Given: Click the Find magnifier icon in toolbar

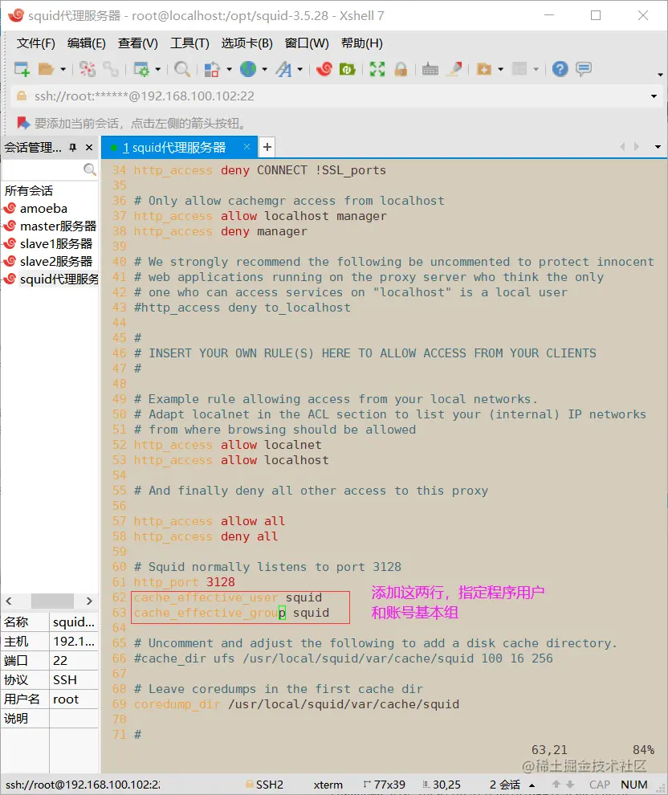Looking at the screenshot, I should 182,69.
